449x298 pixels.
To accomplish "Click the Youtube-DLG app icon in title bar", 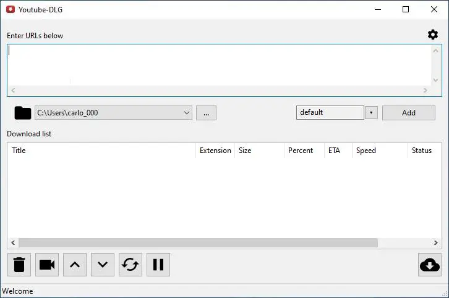I will point(11,9).
